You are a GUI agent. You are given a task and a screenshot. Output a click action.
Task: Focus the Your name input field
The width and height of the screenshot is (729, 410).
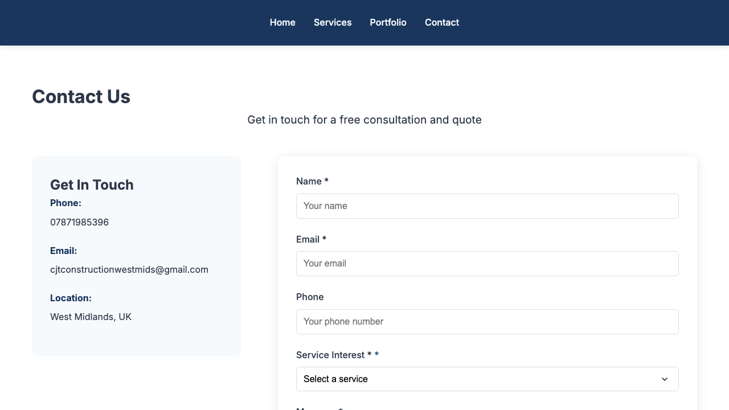[x=488, y=206]
